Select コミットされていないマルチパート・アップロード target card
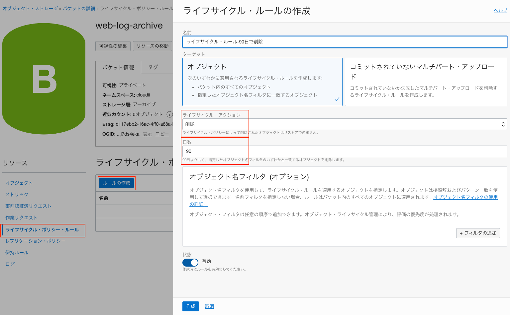 click(x=426, y=82)
